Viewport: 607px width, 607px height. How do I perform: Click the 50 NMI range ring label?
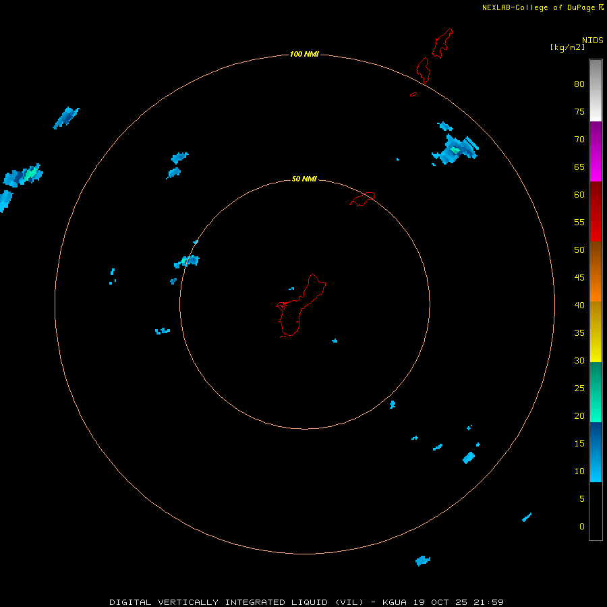(304, 179)
